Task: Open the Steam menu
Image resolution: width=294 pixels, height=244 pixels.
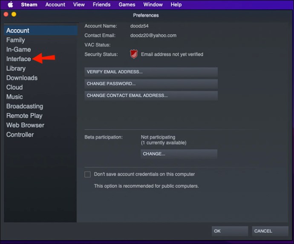Action: [x=29, y=5]
